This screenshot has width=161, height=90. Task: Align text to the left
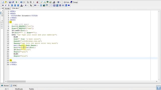click(x=12, y=5)
